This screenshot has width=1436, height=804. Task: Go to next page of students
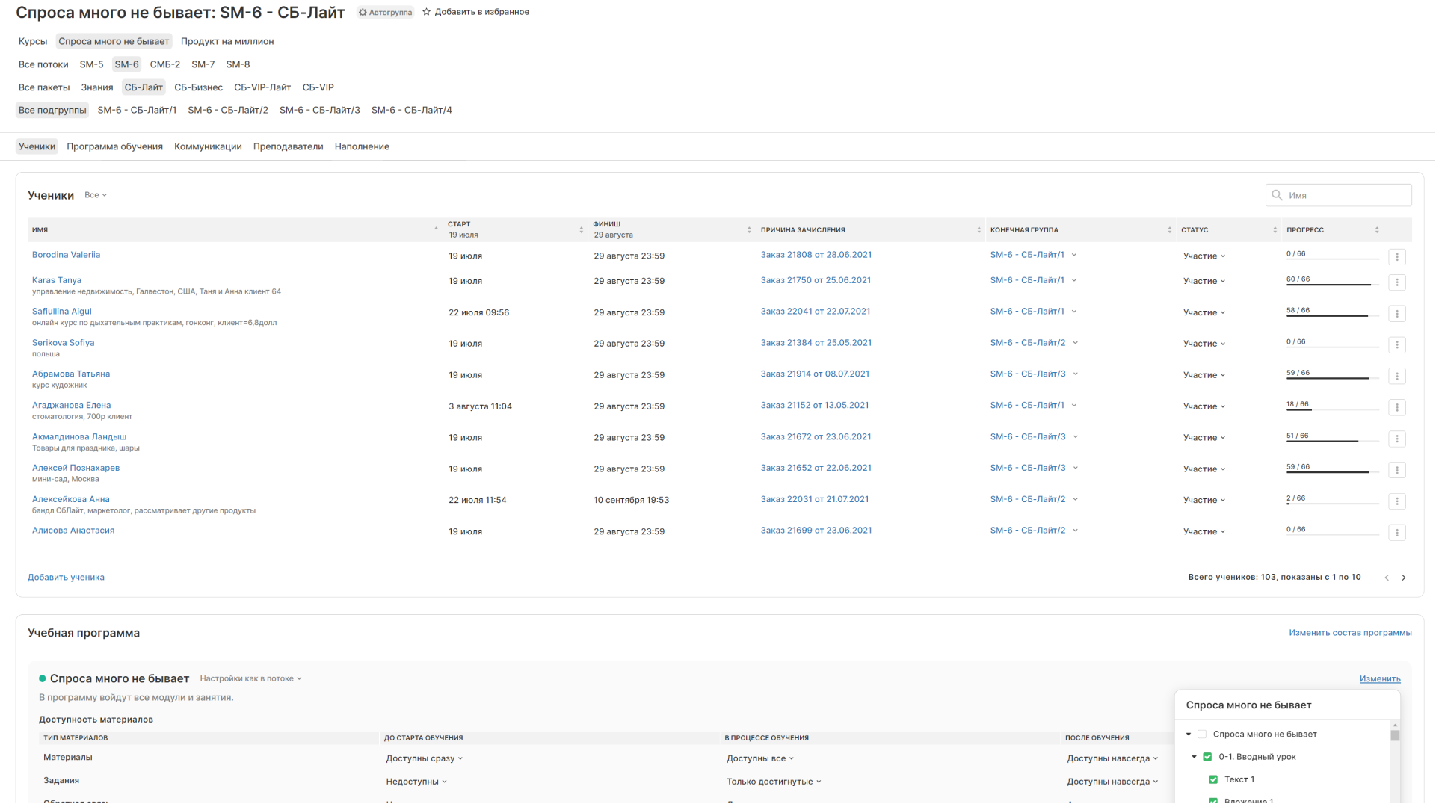(1403, 578)
